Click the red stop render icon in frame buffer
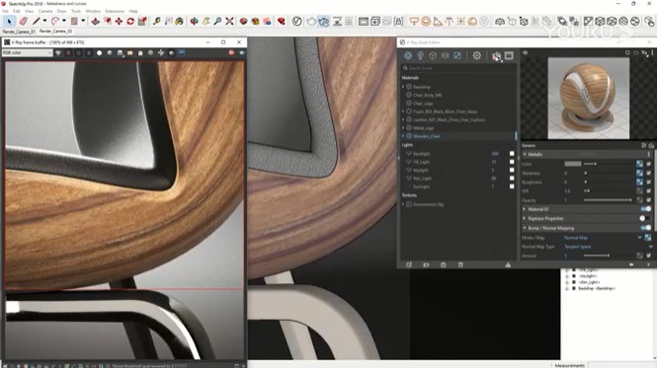The width and height of the screenshot is (657, 368). click(x=231, y=53)
